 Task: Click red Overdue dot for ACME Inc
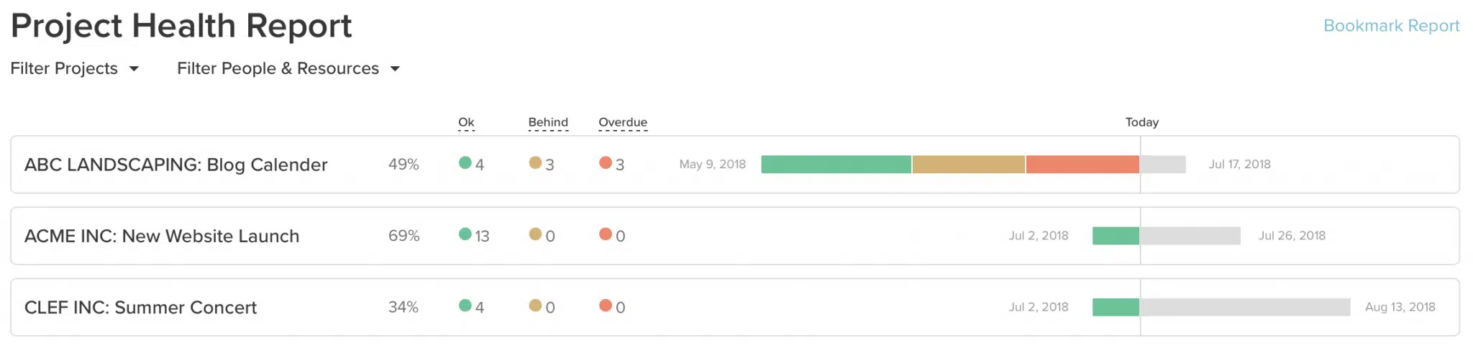coord(606,234)
